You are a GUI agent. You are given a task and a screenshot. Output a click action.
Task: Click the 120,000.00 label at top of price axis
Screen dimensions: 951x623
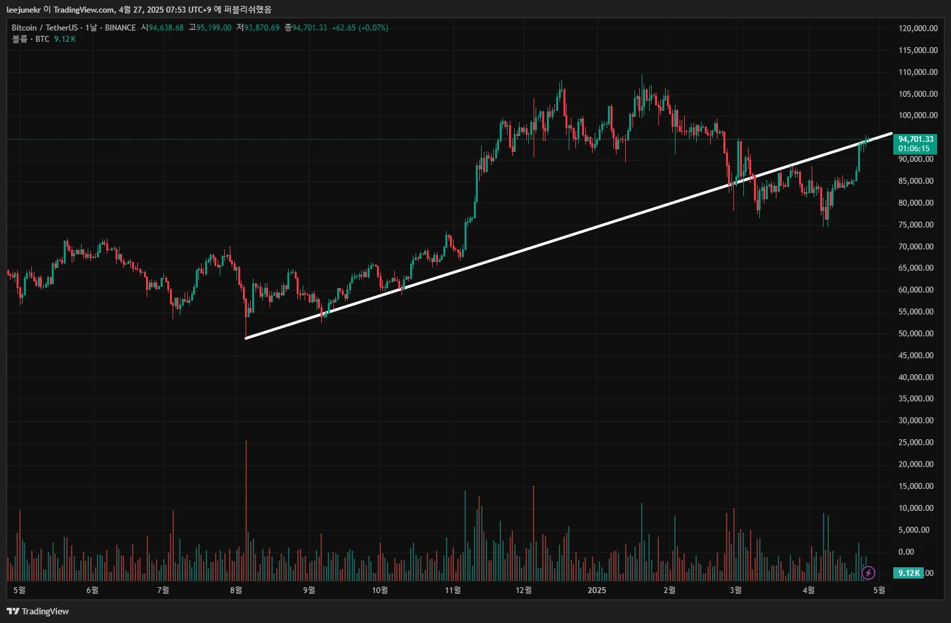pyautogui.click(x=918, y=29)
